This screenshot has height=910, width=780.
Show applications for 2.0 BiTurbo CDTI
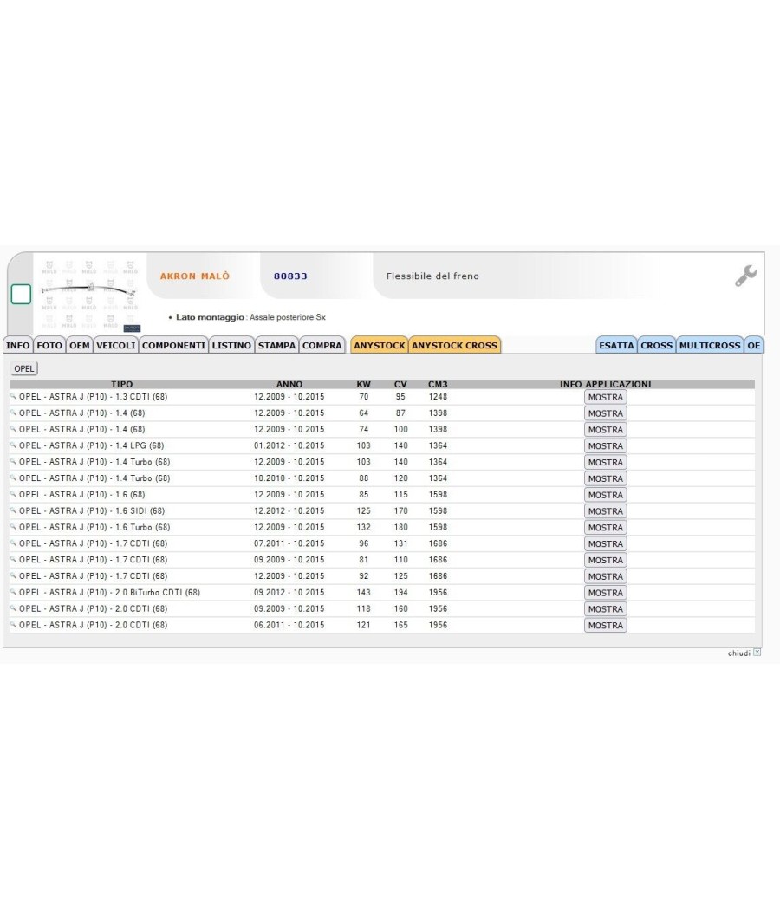point(605,593)
